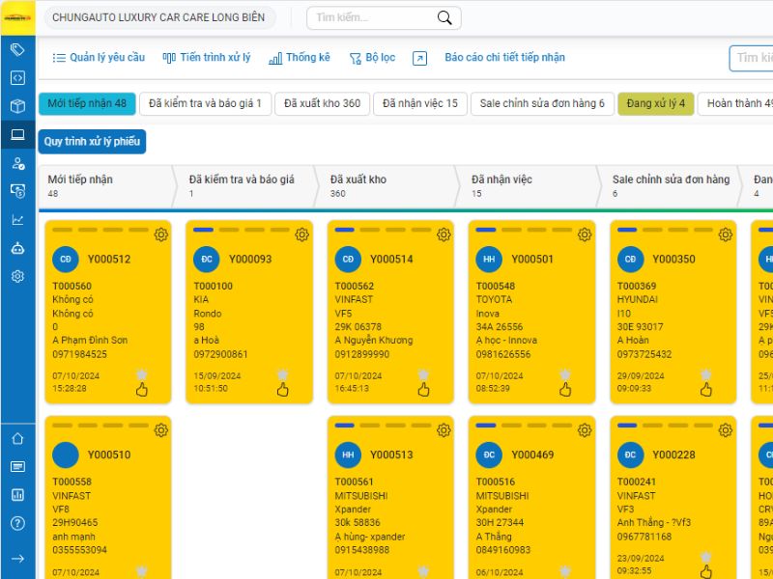Click the robot icon in left sidebar
The image size is (773, 579).
click(17, 248)
